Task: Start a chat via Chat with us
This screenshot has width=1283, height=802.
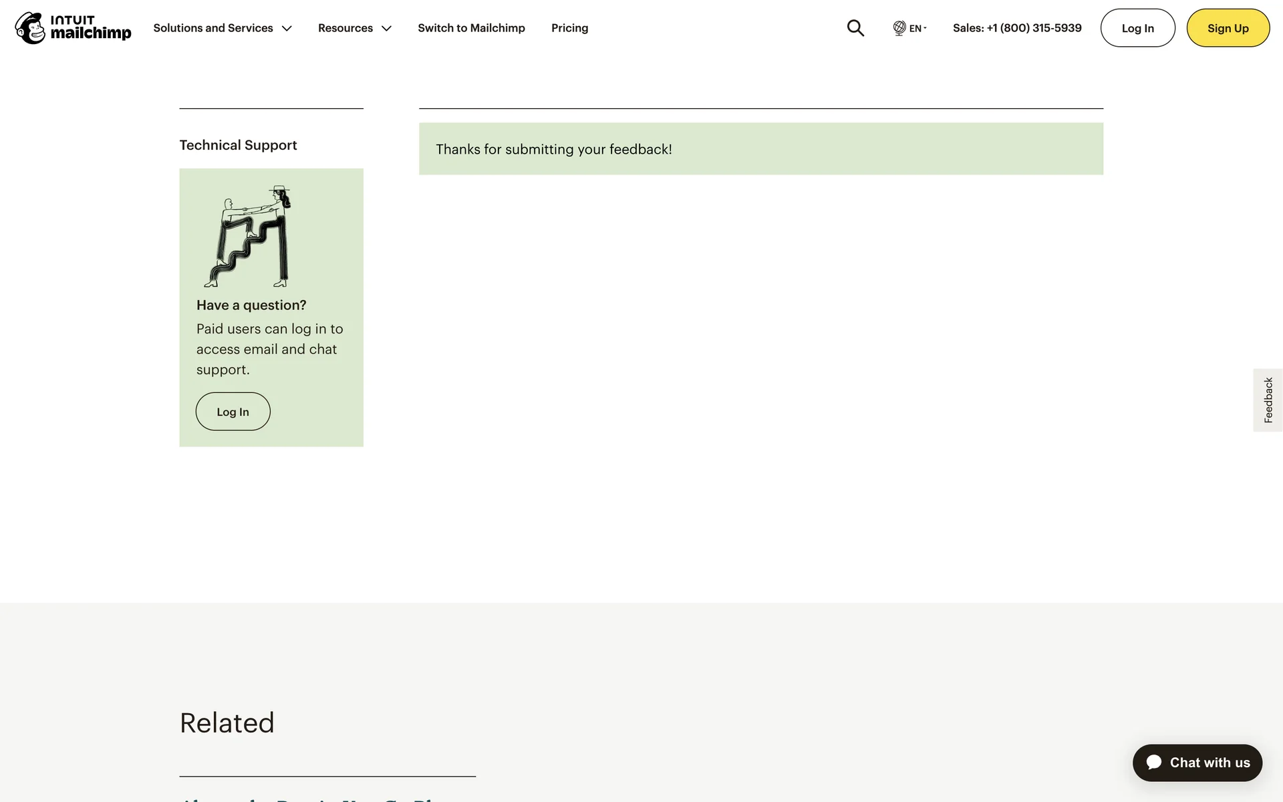Action: click(x=1209, y=763)
